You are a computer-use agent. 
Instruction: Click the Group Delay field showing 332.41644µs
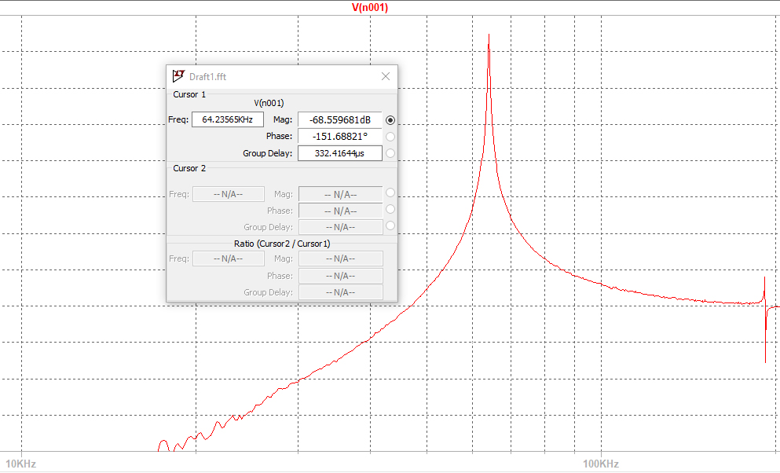point(339,152)
